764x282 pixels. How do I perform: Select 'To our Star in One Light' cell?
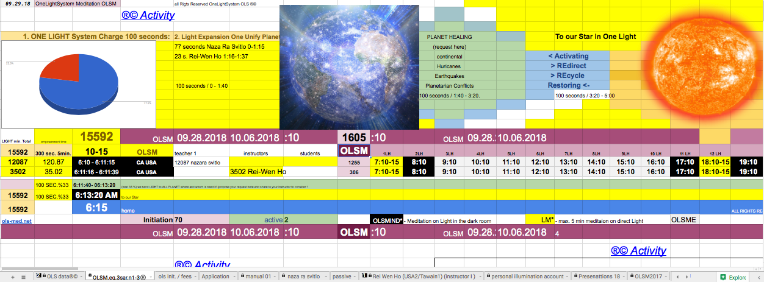tap(596, 37)
